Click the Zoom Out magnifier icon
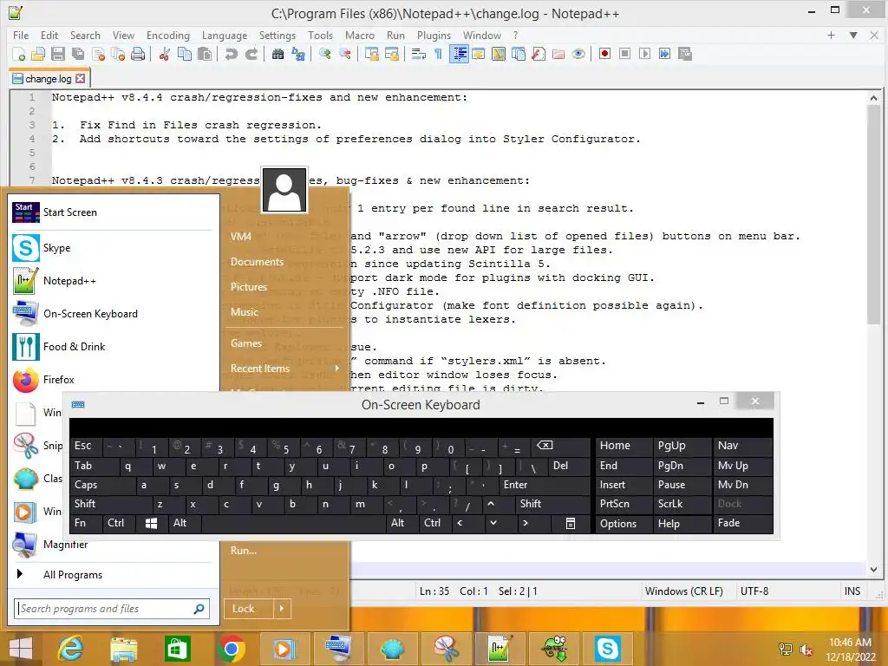This screenshot has width=888, height=666. [x=344, y=55]
